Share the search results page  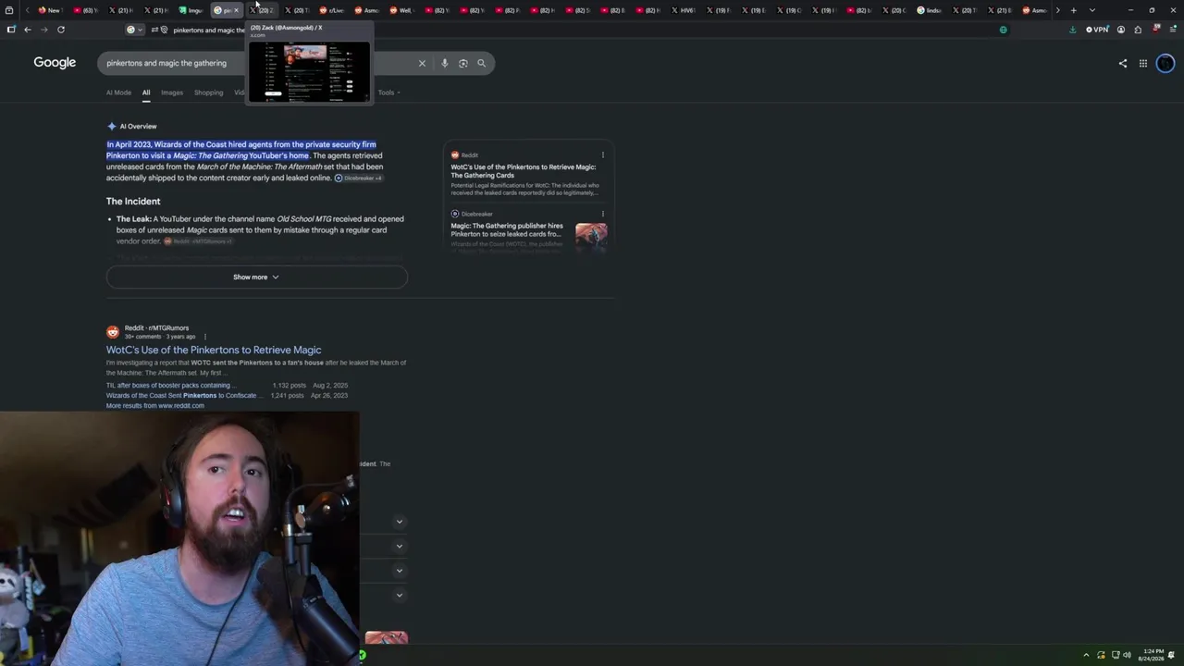pos(1123,63)
